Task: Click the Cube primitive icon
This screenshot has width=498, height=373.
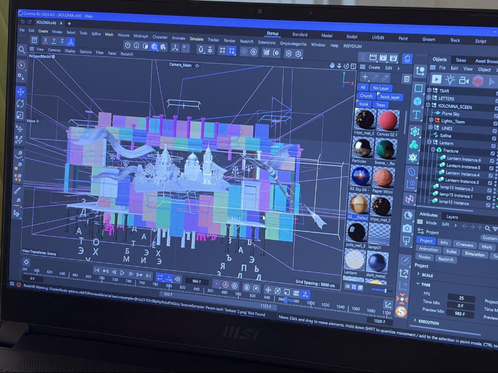Action: coord(417,101)
